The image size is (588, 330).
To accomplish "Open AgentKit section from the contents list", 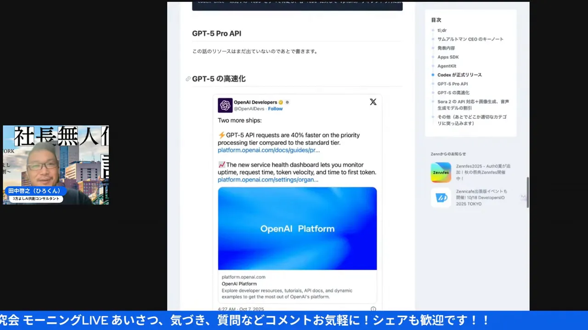I will coord(447,66).
